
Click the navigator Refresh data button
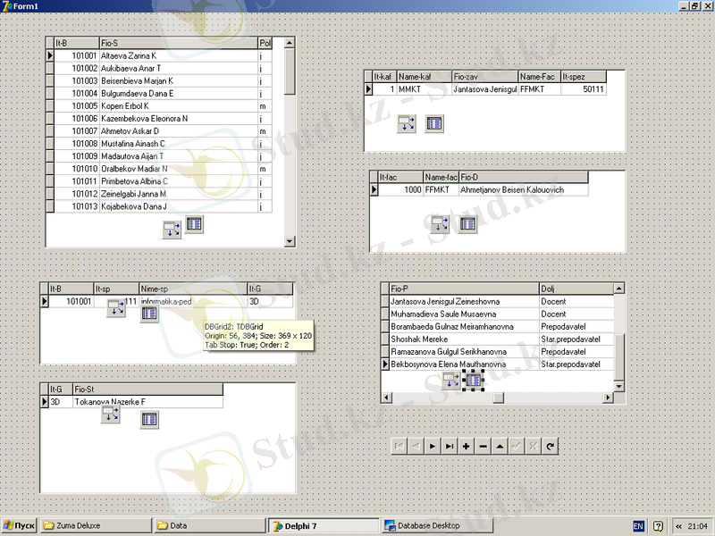[551, 446]
